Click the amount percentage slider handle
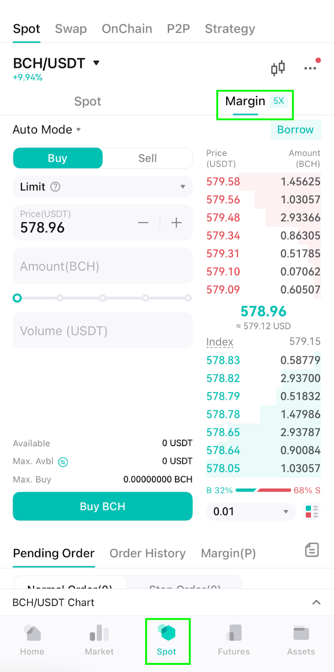 coord(17,298)
